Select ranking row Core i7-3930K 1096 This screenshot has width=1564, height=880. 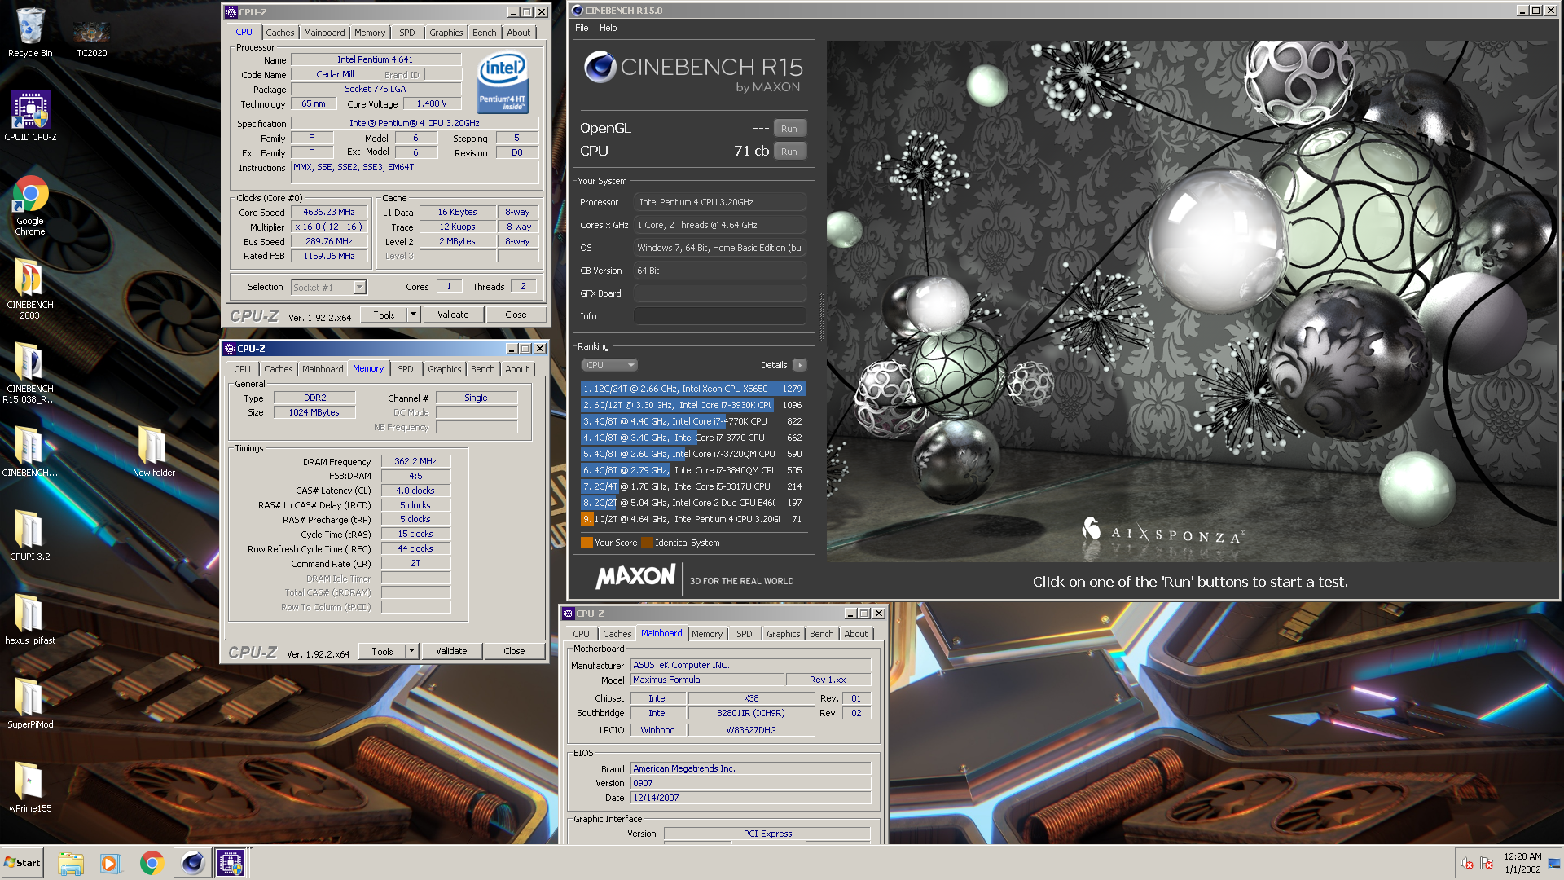693,405
